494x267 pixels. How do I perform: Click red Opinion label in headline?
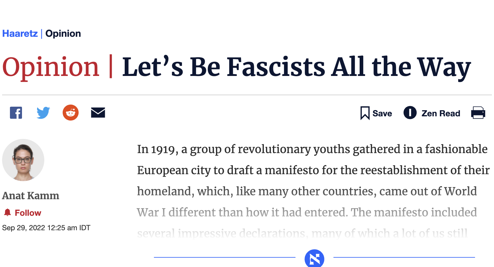pyautogui.click(x=51, y=67)
